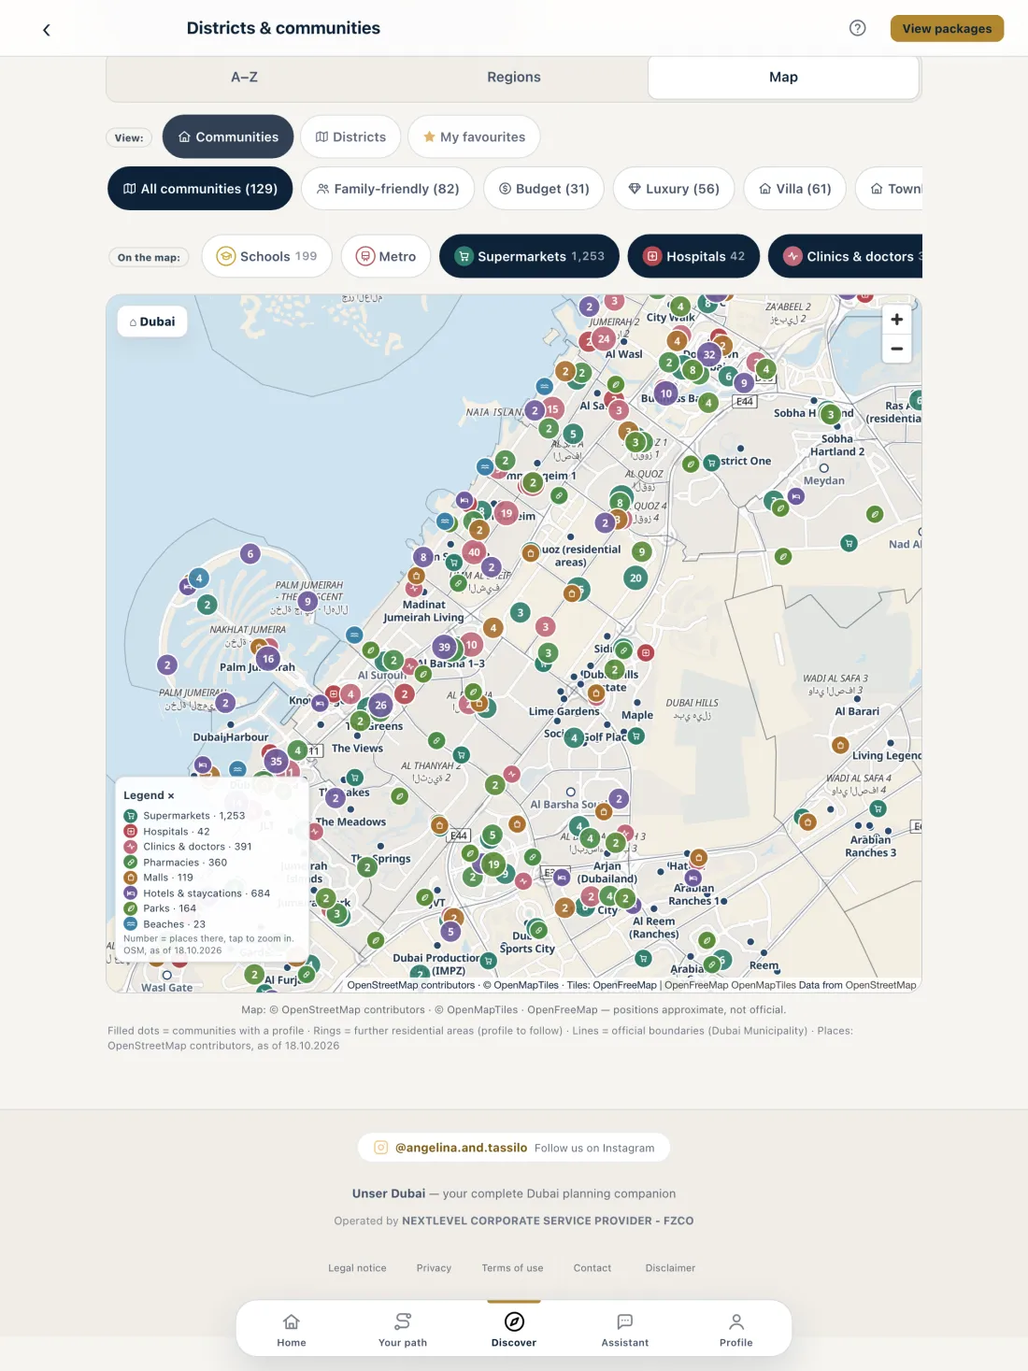Filter by Villa (61)

(x=795, y=189)
